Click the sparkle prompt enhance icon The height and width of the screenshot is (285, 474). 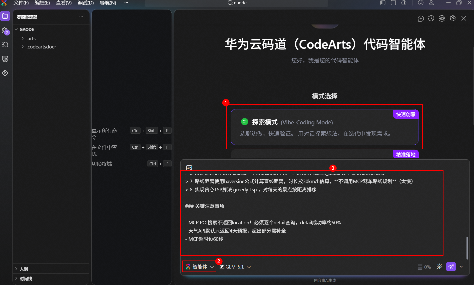439,267
